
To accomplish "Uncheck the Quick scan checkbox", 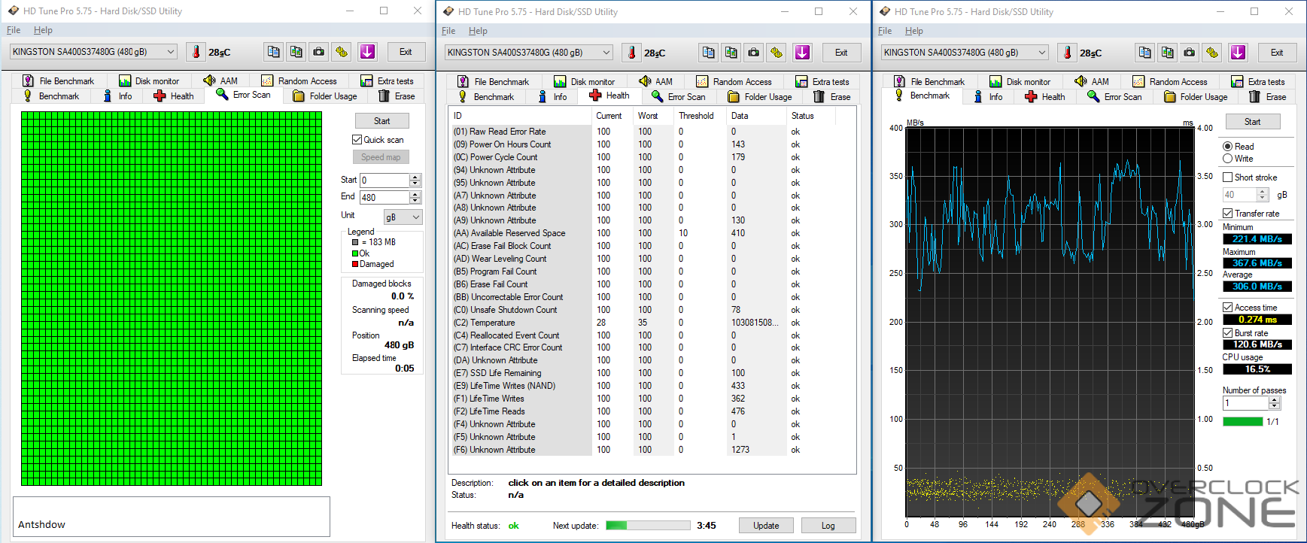I will 357,140.
